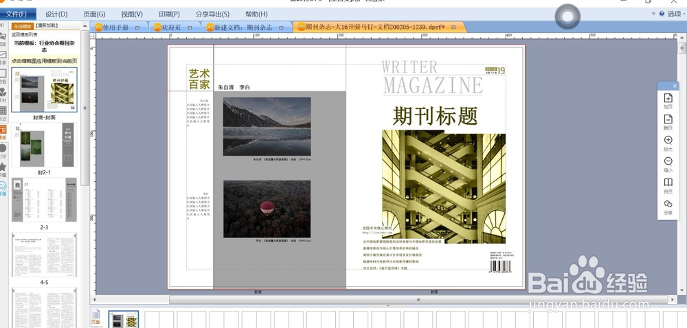Close the 期刊杂志 dpsf document tab

point(453,27)
